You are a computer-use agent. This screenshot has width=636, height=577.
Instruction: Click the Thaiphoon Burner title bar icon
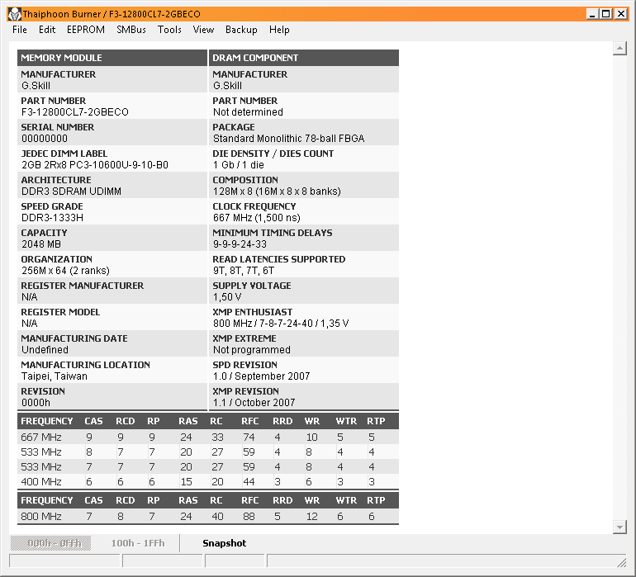[x=15, y=14]
